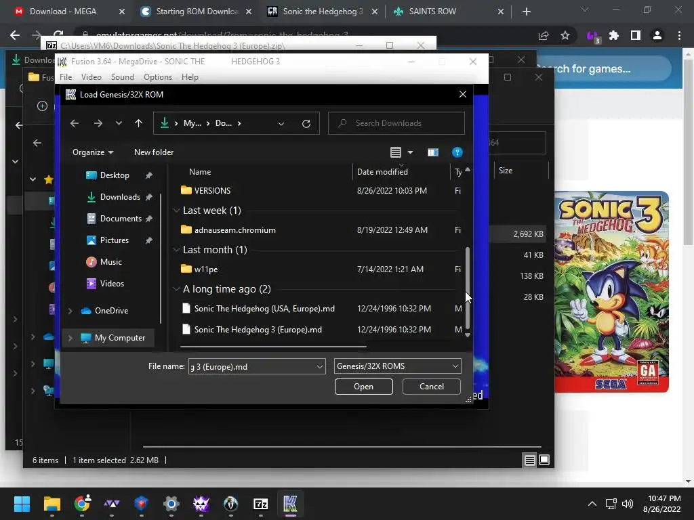Screen dimensions: 694x520
Task: Select Videos in the navigation pane
Action: [x=112, y=284]
